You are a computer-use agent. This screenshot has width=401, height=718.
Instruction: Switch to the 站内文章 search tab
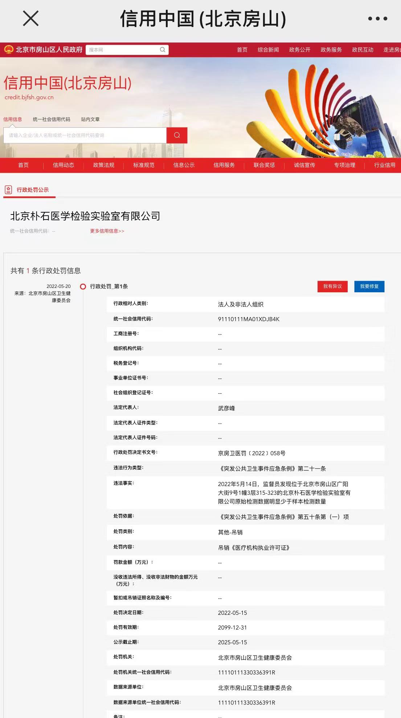pyautogui.click(x=90, y=119)
